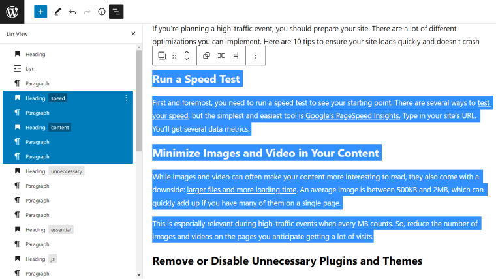Click the bookmark icon of Heading essential

18,229
